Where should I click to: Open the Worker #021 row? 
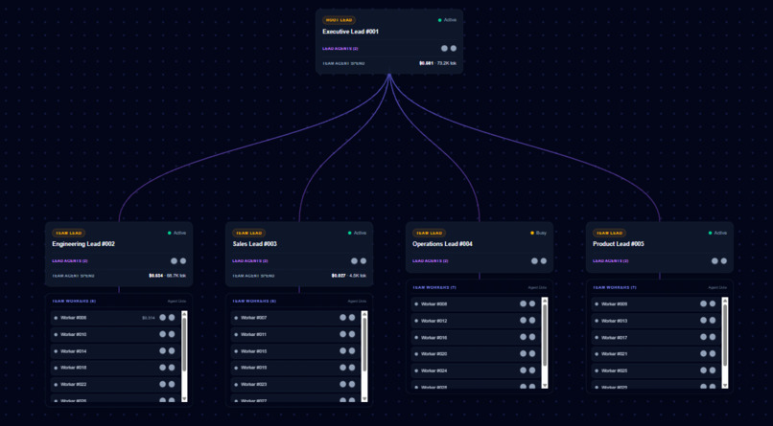(656, 354)
